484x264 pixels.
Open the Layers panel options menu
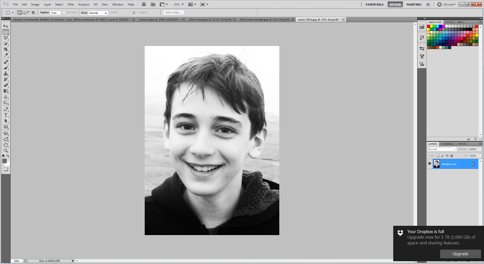click(480, 144)
